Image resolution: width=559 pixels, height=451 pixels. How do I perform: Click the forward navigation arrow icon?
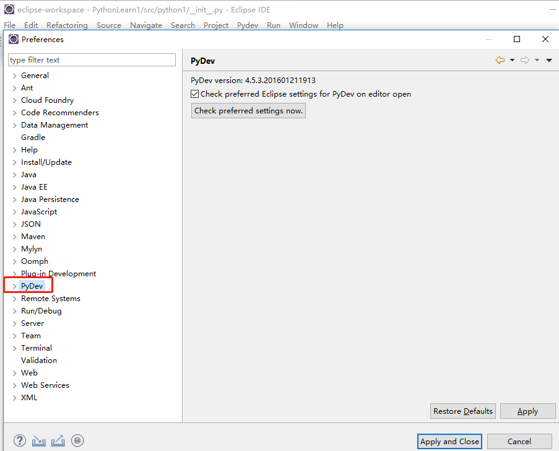point(525,60)
